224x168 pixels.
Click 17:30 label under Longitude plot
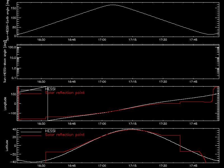163,124
